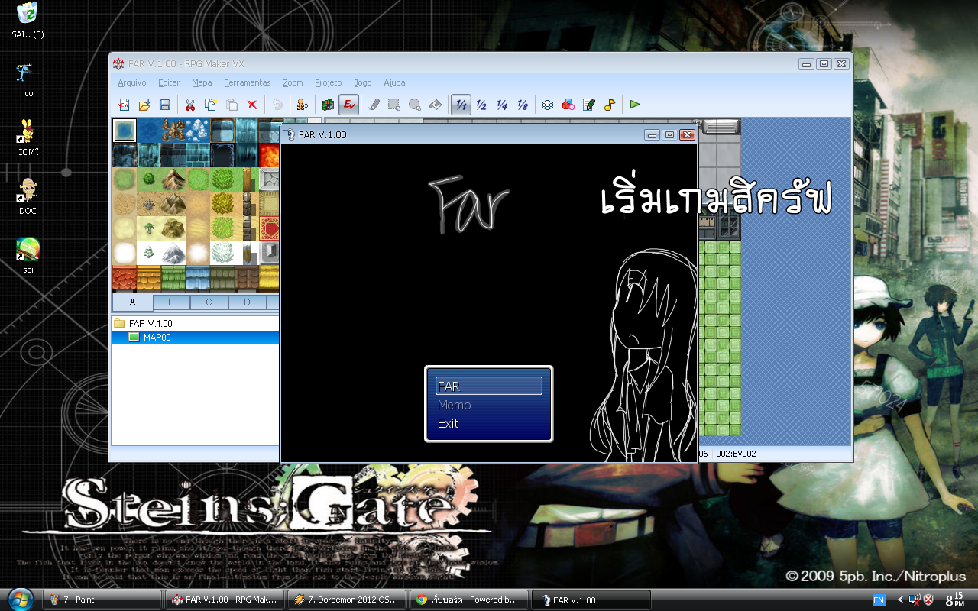The width and height of the screenshot is (978, 611).
Task: Pick the red ornate carpet tile in palette
Action: coord(270,228)
